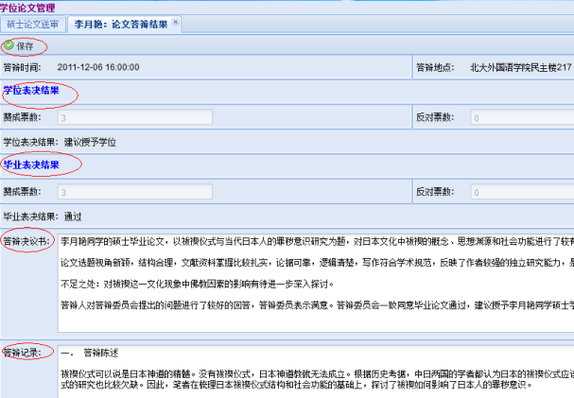Click the 学位论文管理 panel title
Viewport: 574px width, 398px height.
26,6
